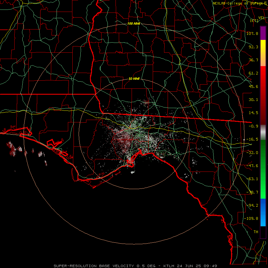Select the -78.7 velocity scale value
This screenshot has height=268, width=268.
(252, 192)
